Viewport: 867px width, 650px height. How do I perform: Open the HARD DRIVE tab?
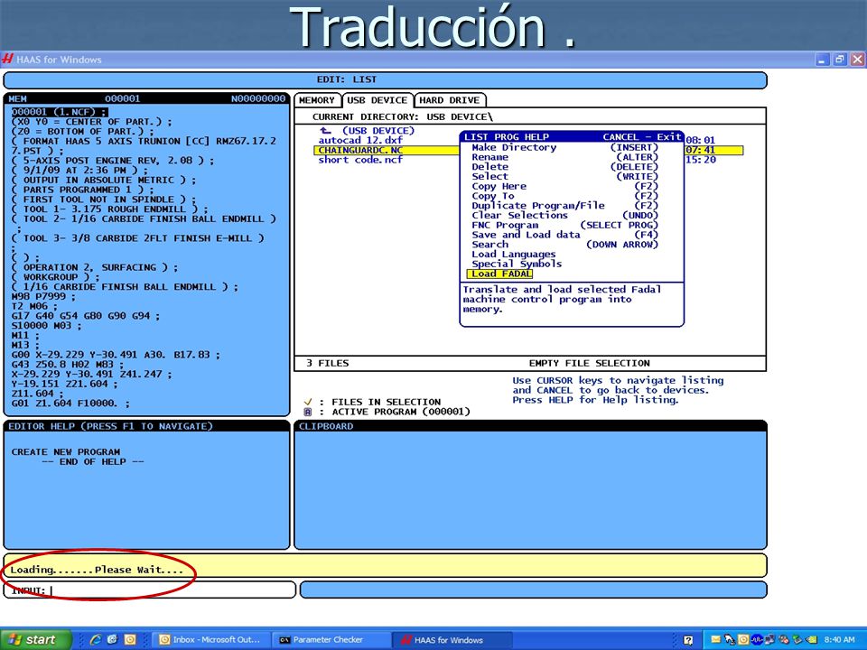450,100
